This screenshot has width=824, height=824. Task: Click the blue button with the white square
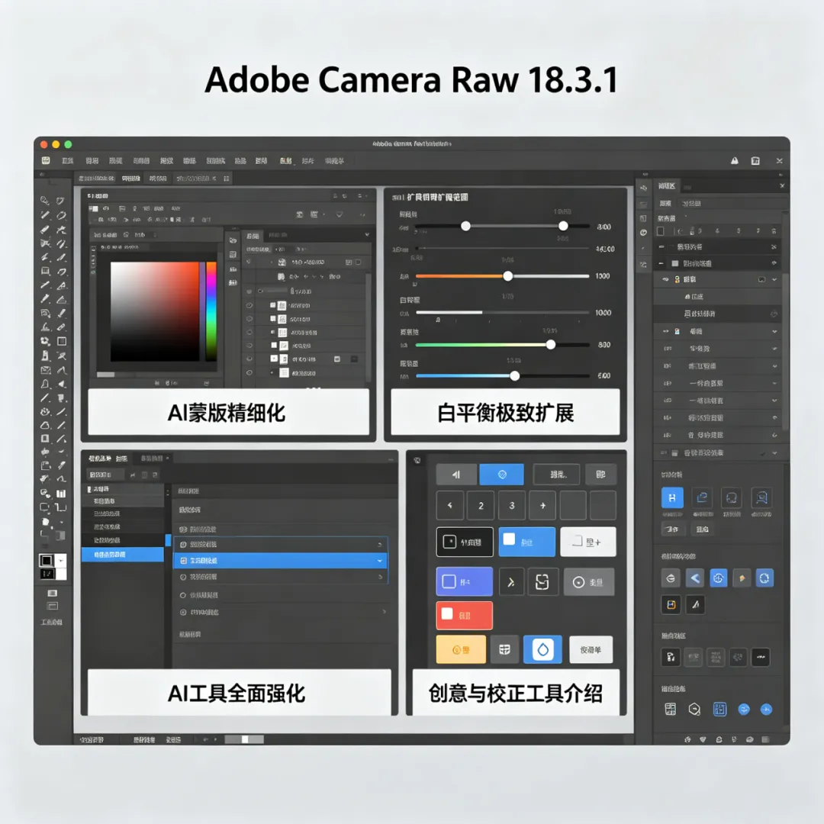pos(526,542)
